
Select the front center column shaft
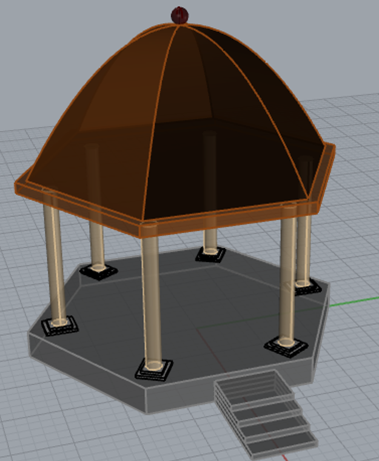coord(150,297)
